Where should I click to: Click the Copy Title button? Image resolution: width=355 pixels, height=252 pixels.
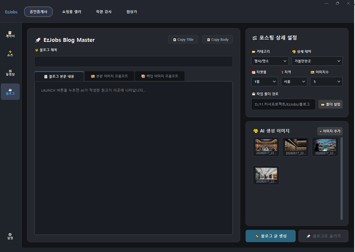point(183,39)
